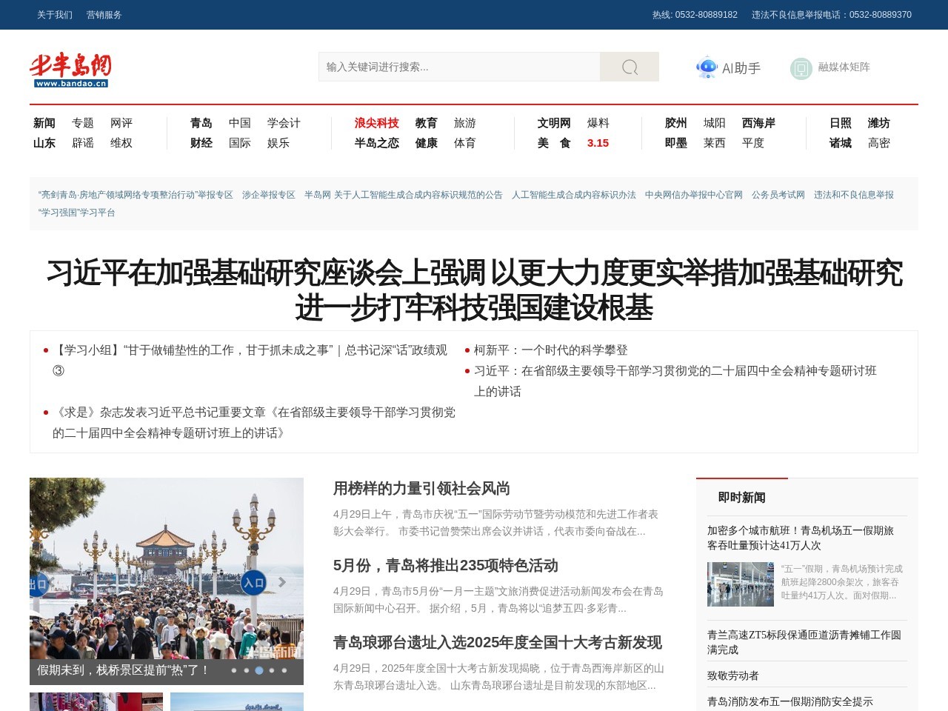Open the red 3.15 link
948x711 pixels.
[x=598, y=143]
